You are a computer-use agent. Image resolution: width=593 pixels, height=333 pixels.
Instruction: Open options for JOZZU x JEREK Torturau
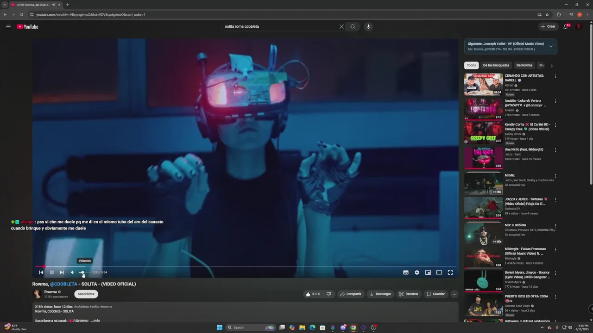tap(555, 200)
